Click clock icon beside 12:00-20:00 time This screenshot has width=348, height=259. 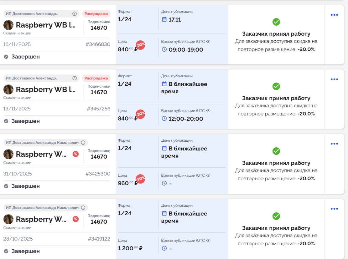pos(164,119)
